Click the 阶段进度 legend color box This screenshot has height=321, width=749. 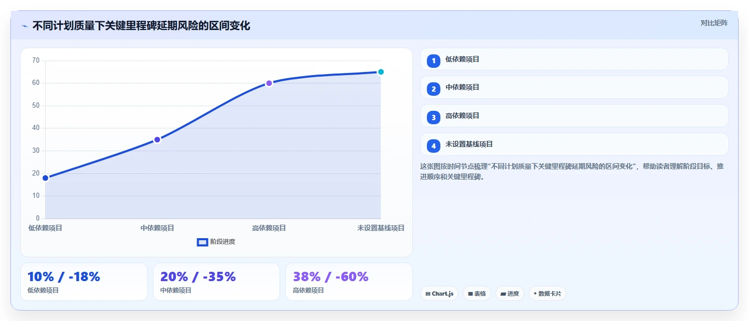coord(202,242)
